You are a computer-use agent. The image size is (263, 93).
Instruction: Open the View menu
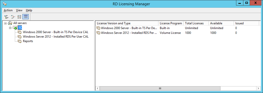pyautogui.click(x=19, y=10)
